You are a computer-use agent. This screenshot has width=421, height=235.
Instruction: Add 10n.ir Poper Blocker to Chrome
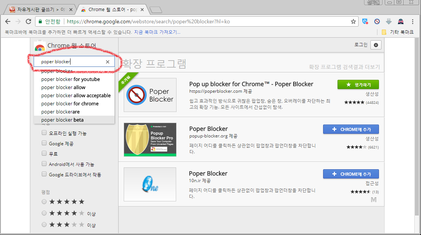point(351,174)
